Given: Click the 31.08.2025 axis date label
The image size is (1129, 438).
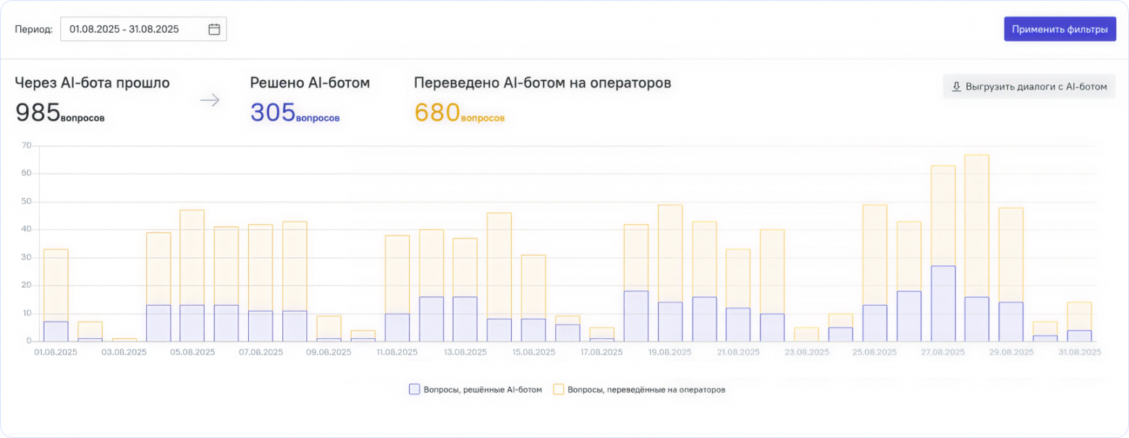Looking at the screenshot, I should [1079, 352].
